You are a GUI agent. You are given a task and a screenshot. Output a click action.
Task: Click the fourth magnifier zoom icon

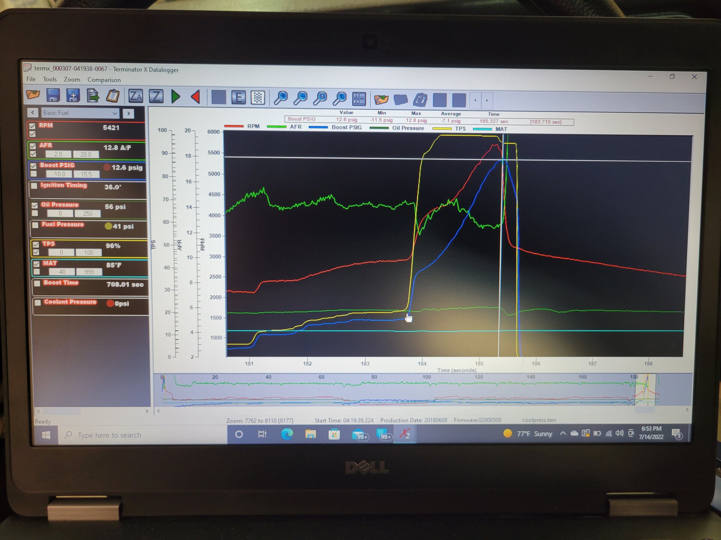(x=340, y=99)
